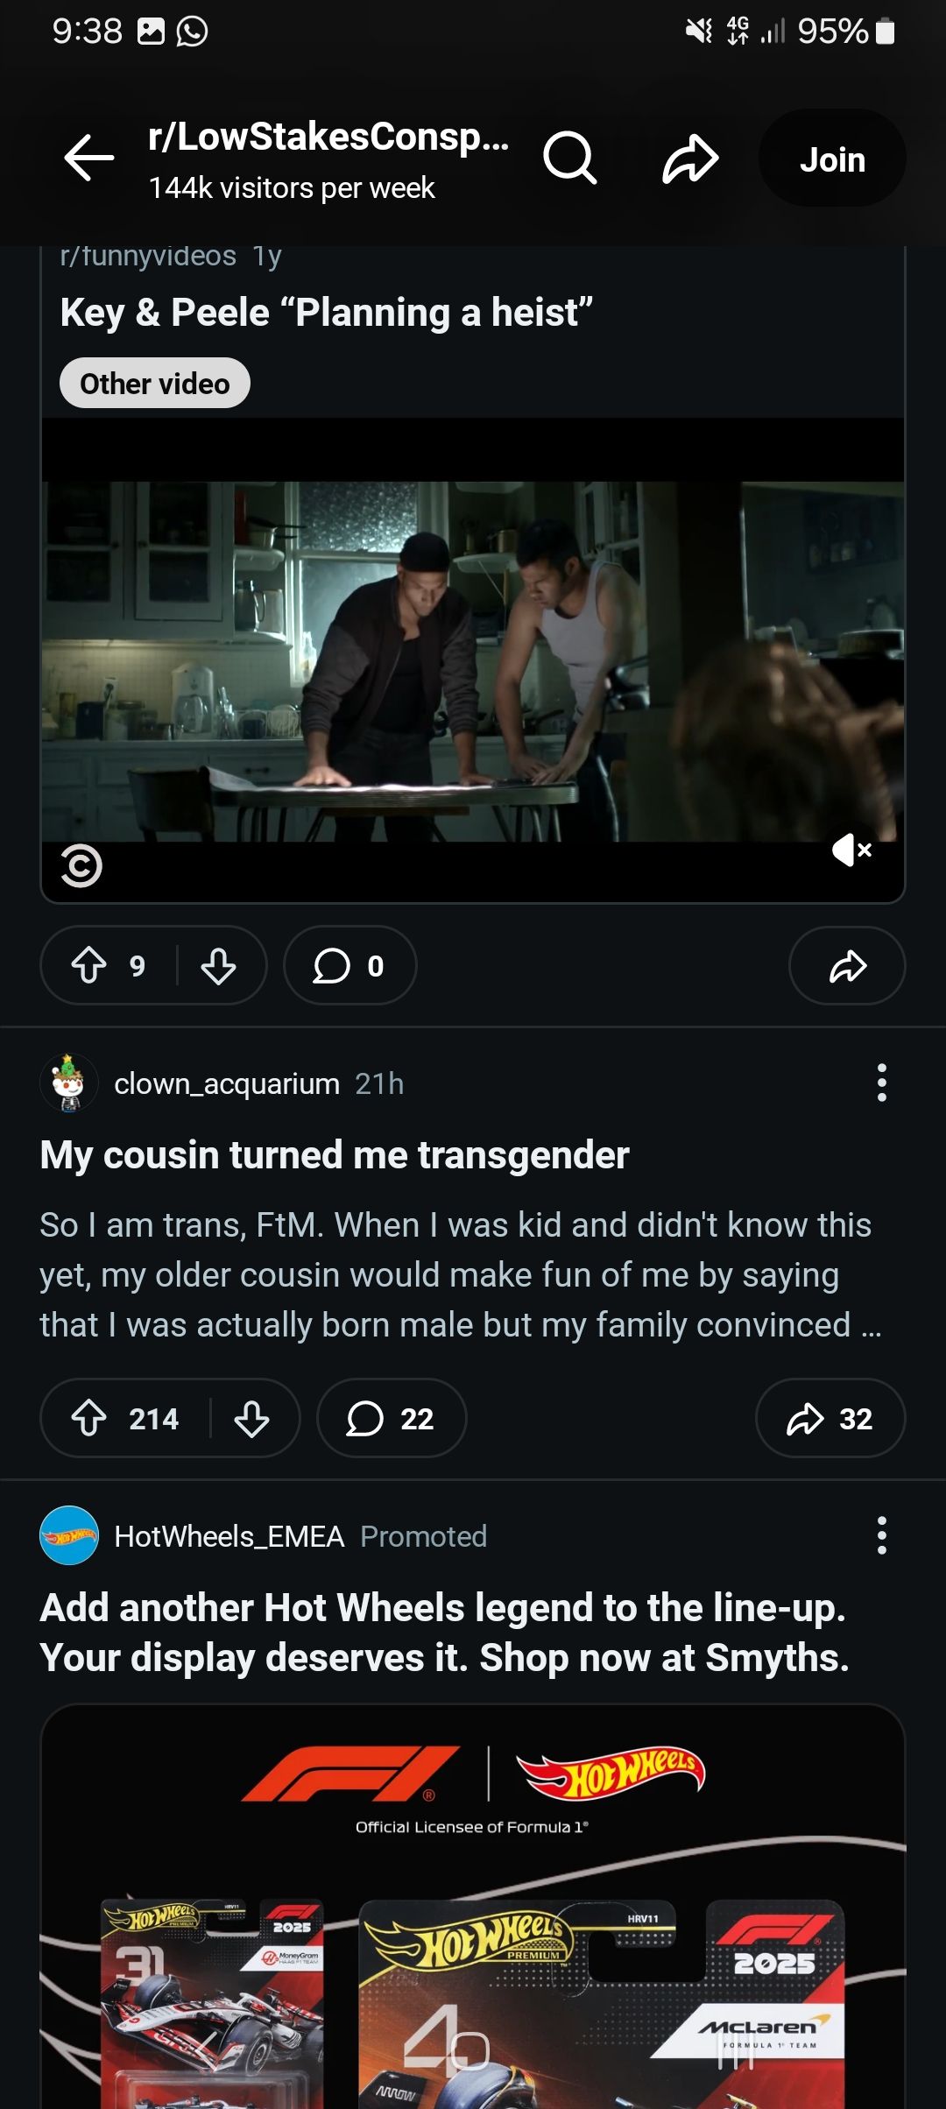Share the Key & Peele post
The width and height of the screenshot is (946, 2109).
(847, 965)
